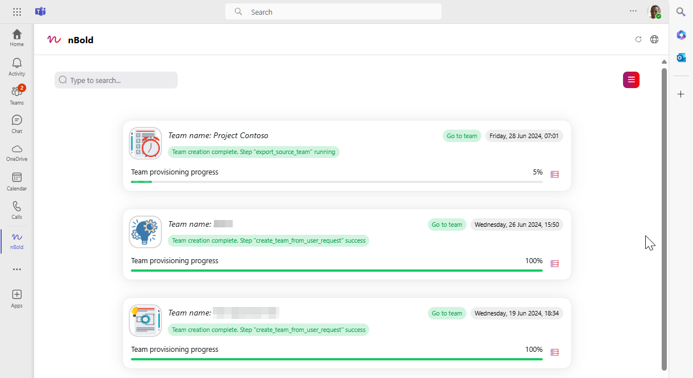Open Teams in the left sidebar

(17, 95)
